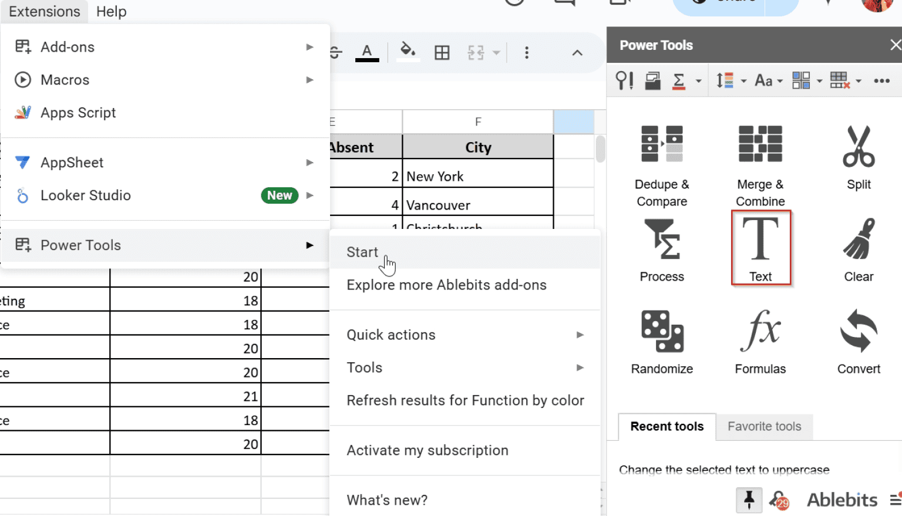
Task: Launch the Convert tool
Action: tap(859, 342)
